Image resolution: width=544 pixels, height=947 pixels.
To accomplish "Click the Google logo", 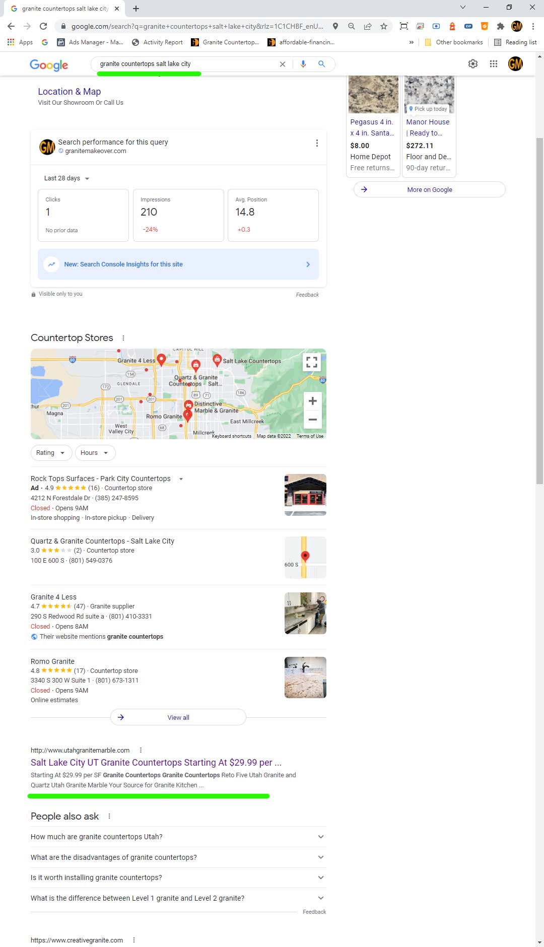I will coord(49,64).
